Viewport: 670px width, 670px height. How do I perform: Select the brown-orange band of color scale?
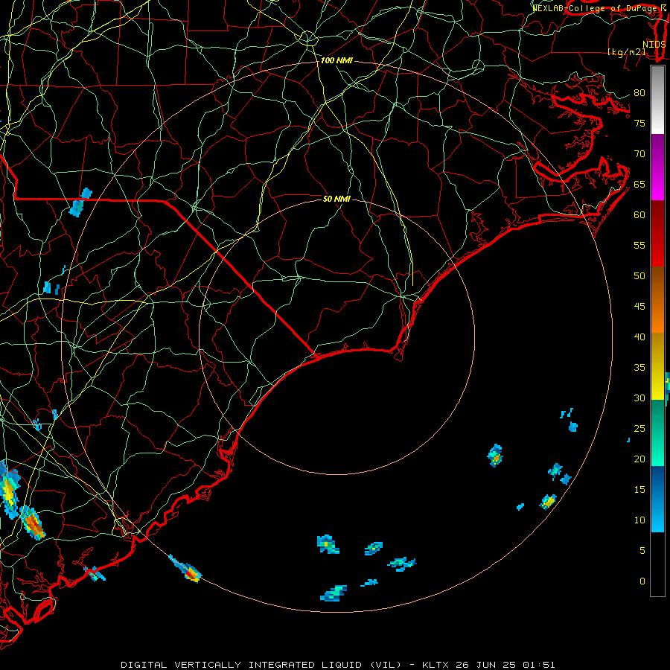coord(657,300)
